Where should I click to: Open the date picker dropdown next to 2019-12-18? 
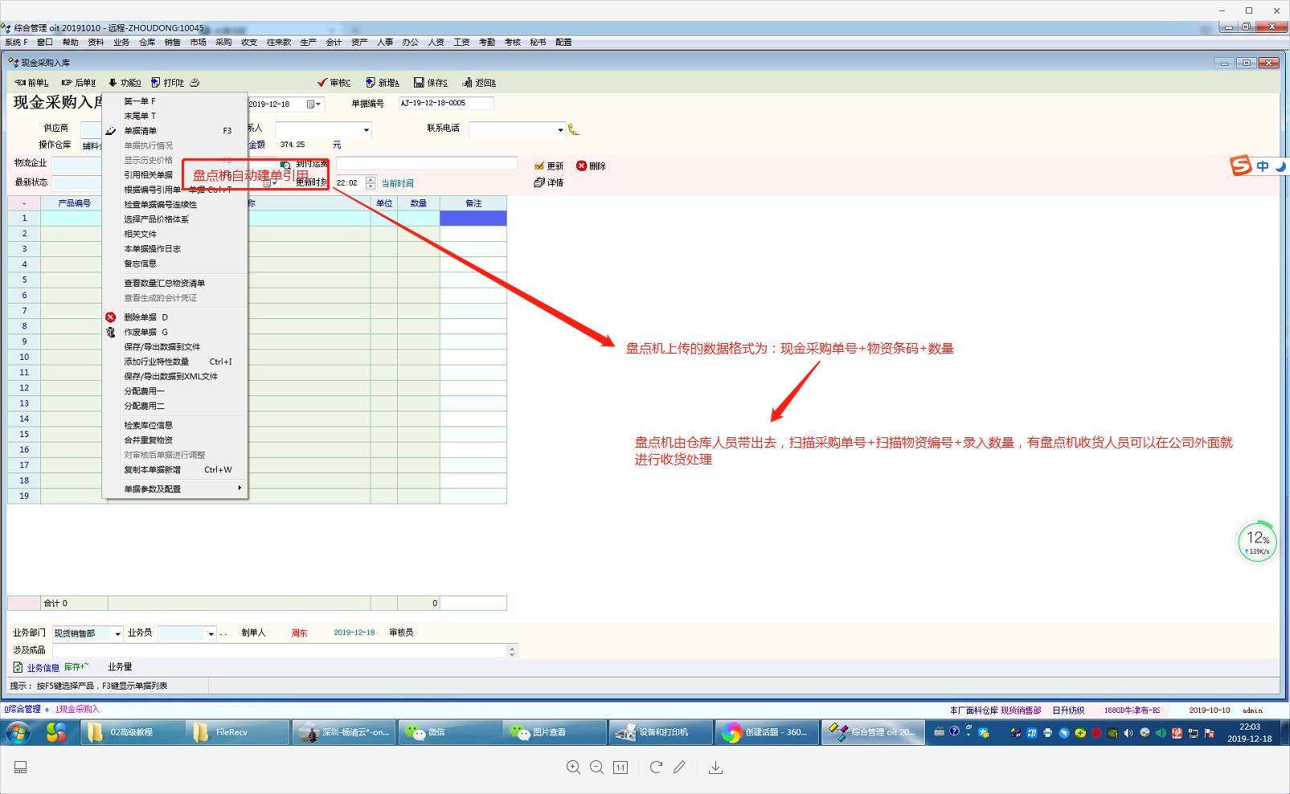tap(313, 104)
